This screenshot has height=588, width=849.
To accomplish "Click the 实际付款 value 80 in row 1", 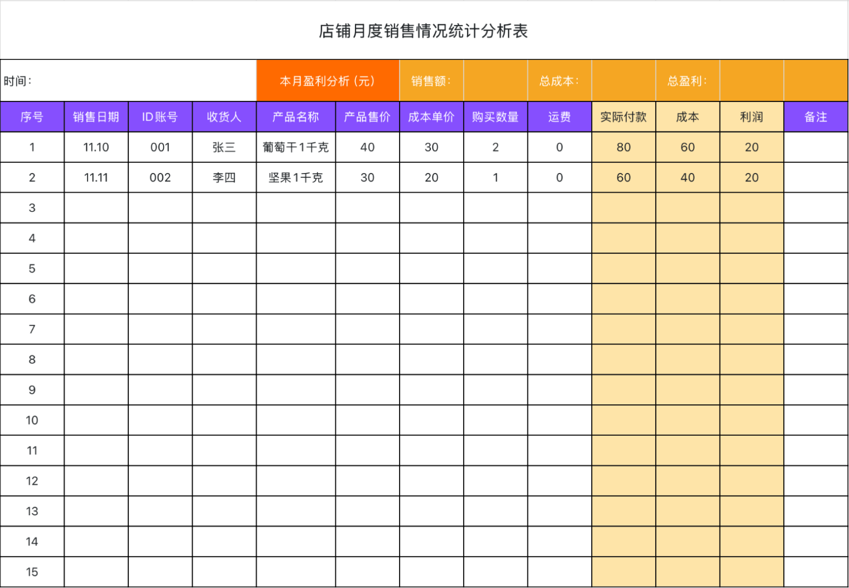I will coord(623,148).
